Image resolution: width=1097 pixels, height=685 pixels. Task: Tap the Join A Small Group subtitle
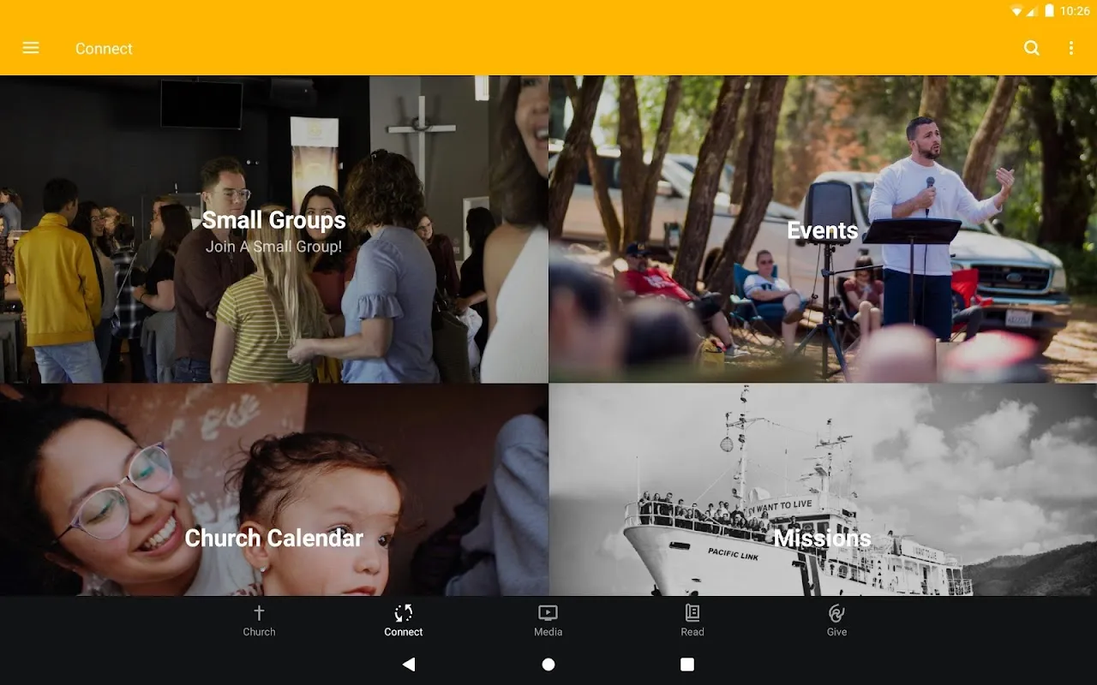(x=274, y=247)
